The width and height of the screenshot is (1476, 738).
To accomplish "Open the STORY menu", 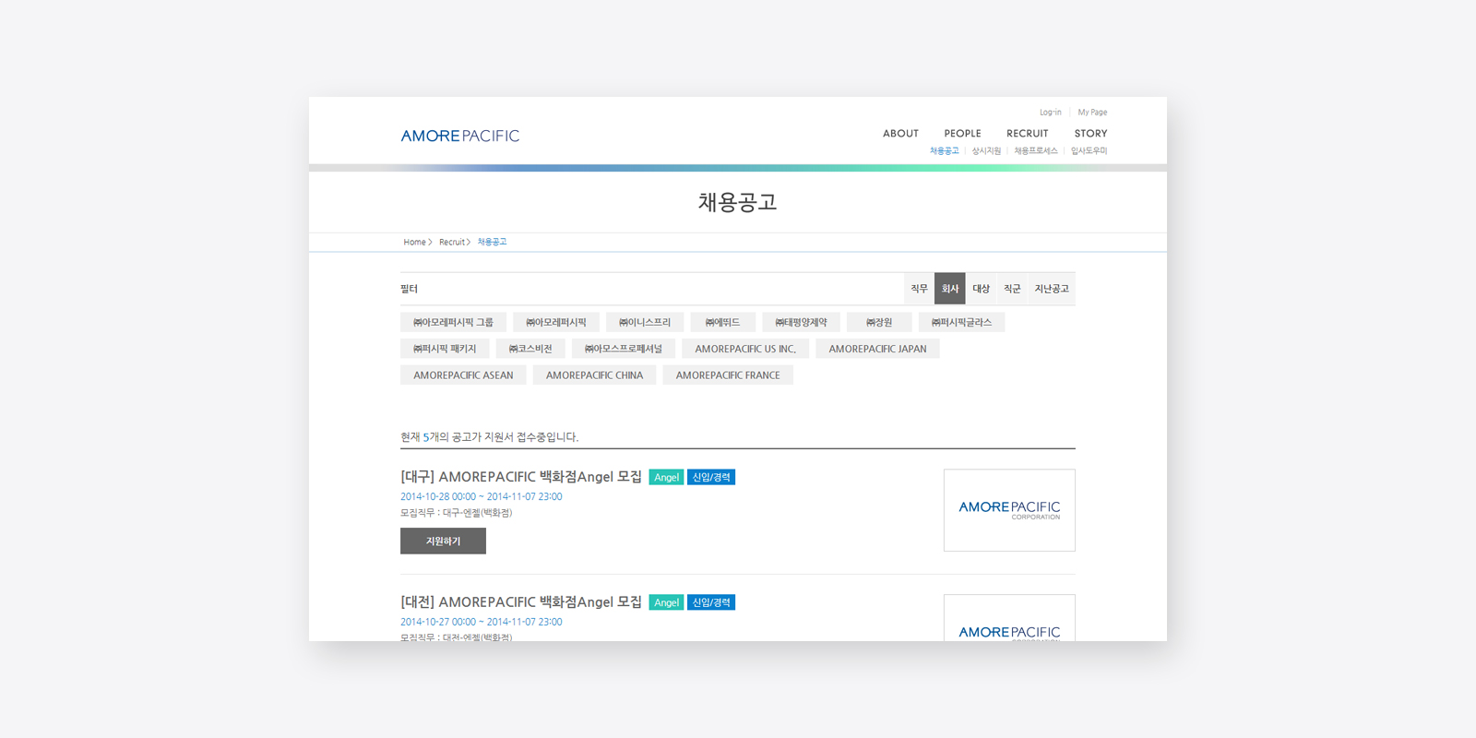I will pos(1090,134).
